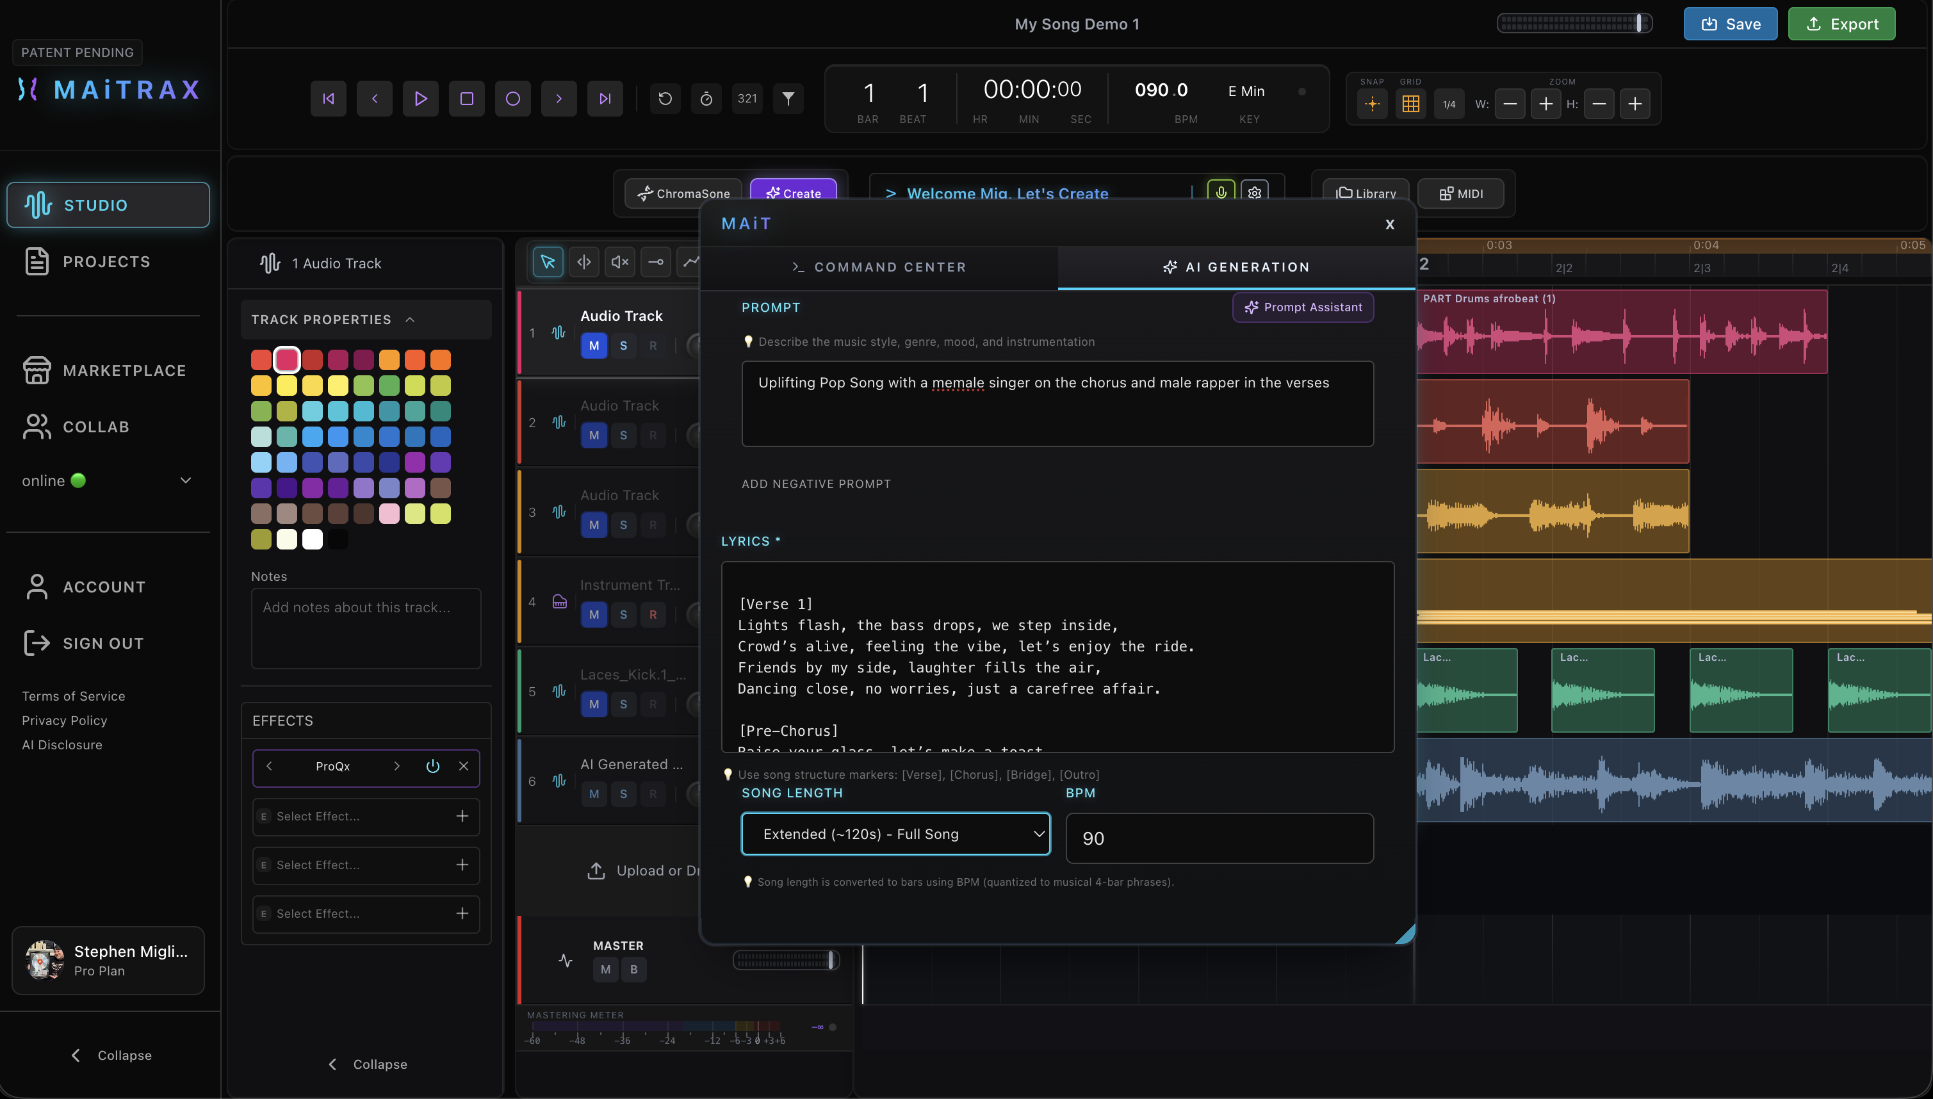
Task: Start recording with the circle button
Action: [x=512, y=99]
